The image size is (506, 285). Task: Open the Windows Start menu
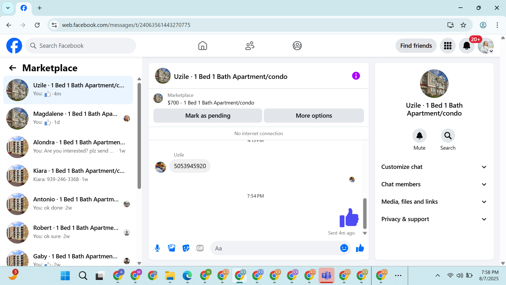point(65,275)
